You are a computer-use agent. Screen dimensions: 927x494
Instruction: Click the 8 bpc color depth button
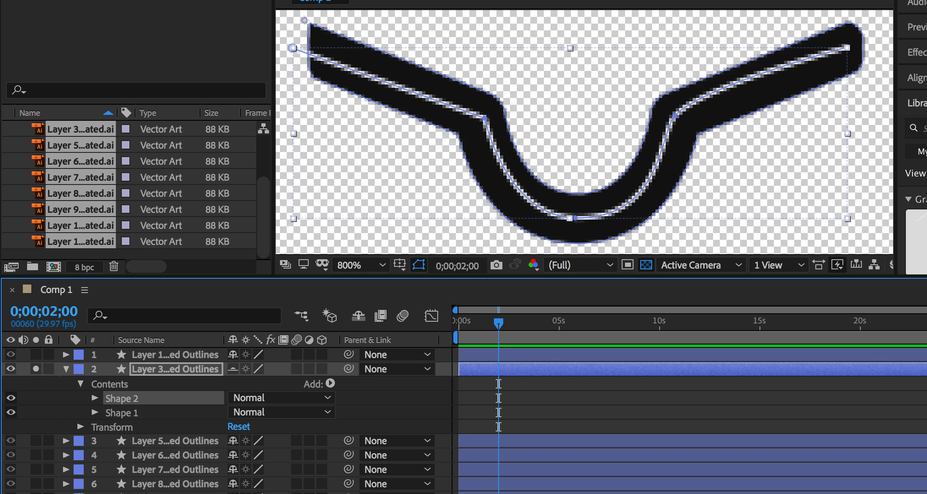tap(84, 267)
